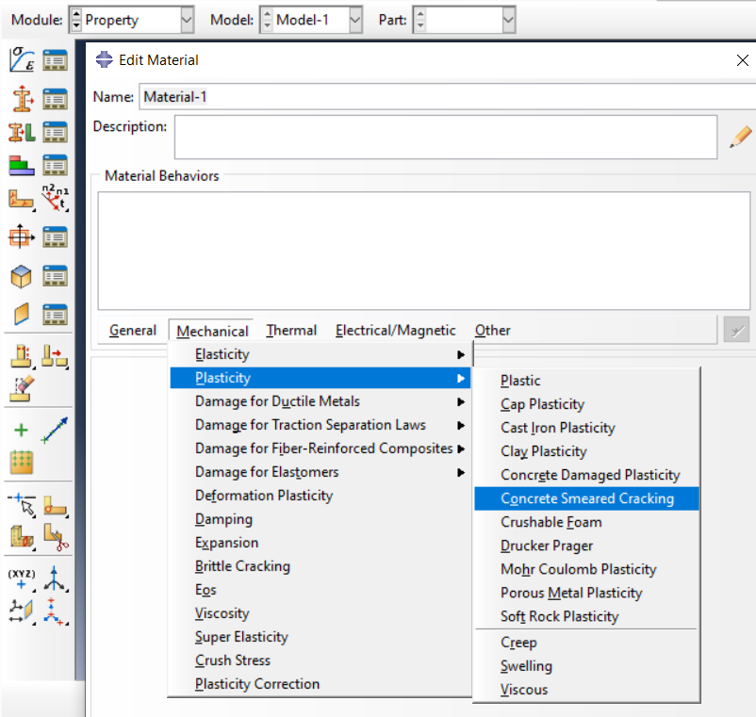Click the red crosshair target icon
Image resolution: width=756 pixels, height=717 pixels.
22,236
